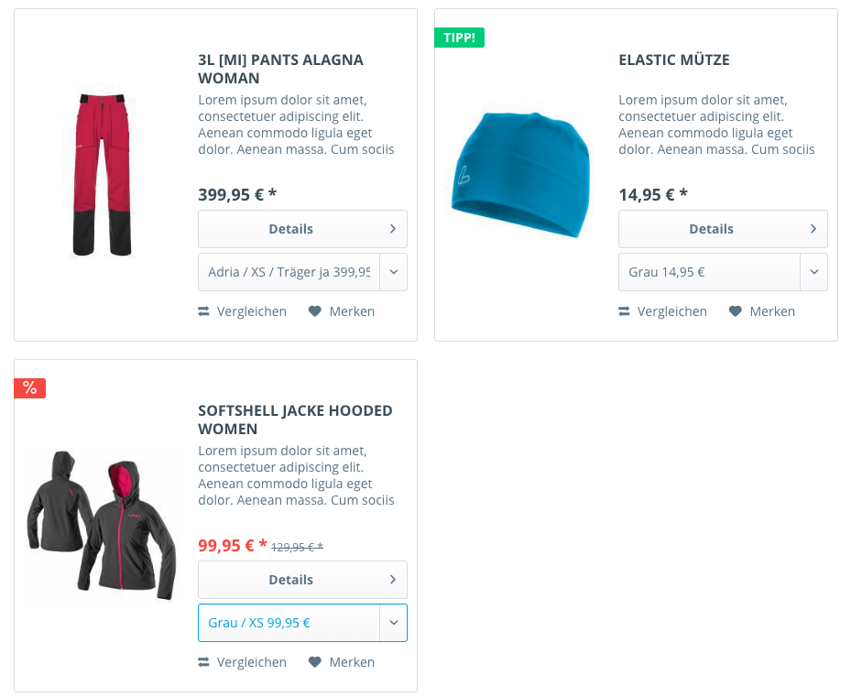This screenshot has width=862, height=697.
Task: Click the heart icon for Softshell Jacke
Action: tap(315, 662)
